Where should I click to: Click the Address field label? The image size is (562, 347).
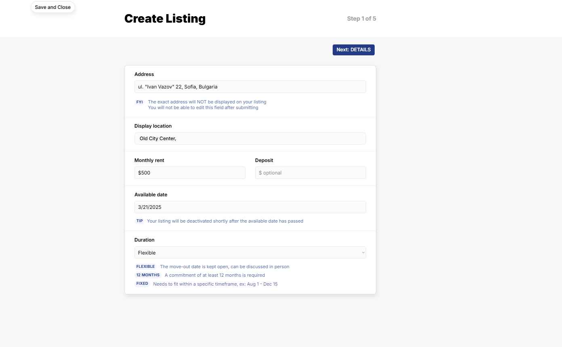pos(144,74)
